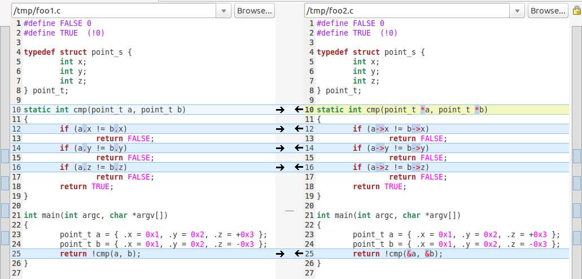Push line 25 cmp(a, b) rightward
This screenshot has width=582, height=279.
[x=280, y=254]
